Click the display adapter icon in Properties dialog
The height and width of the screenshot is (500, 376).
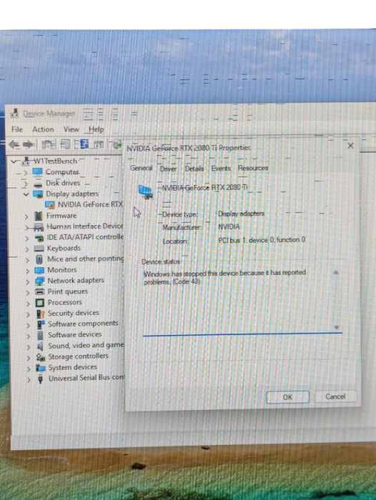click(145, 192)
